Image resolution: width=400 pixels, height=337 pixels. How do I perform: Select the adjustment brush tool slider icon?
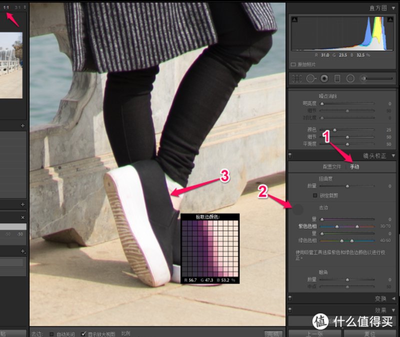pos(376,79)
